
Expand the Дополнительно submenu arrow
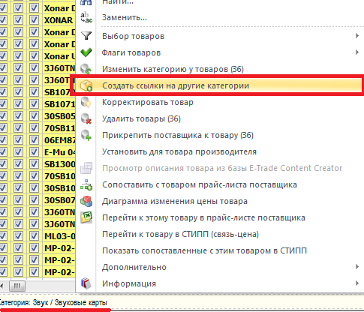coord(357,267)
